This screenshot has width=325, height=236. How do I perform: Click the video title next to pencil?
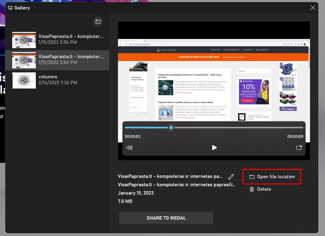pyautogui.click(x=170, y=176)
